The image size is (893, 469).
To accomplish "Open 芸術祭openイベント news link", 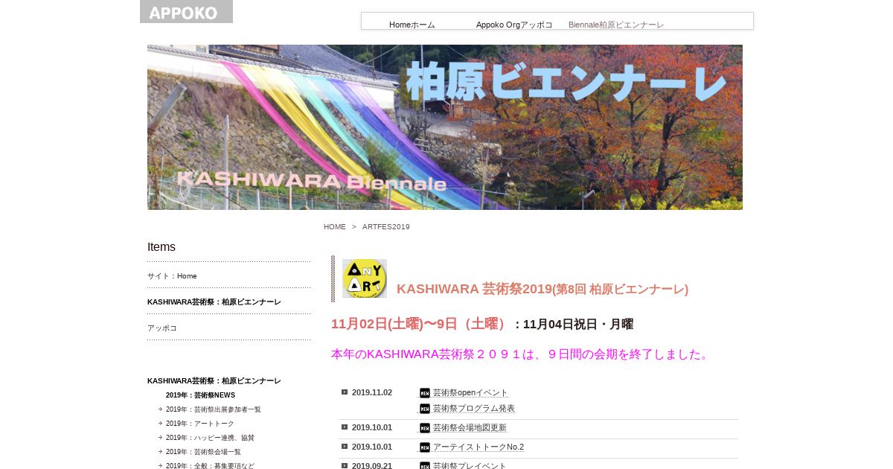I will coord(470,393).
